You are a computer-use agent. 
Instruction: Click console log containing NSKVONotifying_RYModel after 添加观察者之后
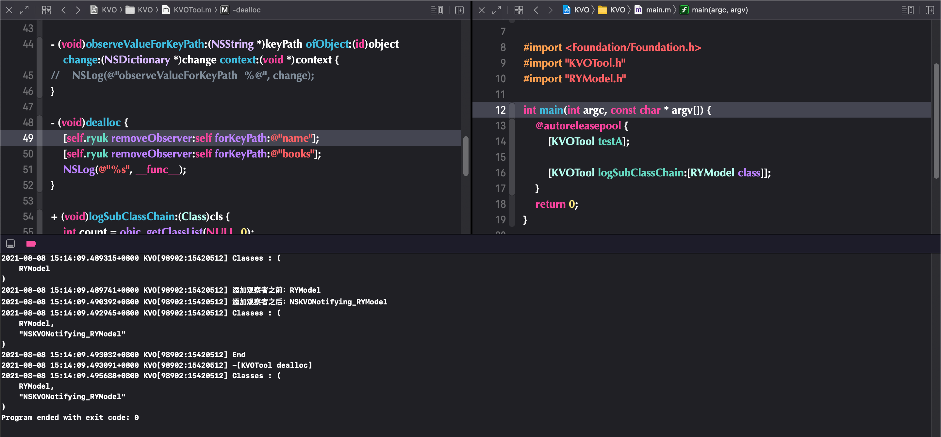[194, 301]
